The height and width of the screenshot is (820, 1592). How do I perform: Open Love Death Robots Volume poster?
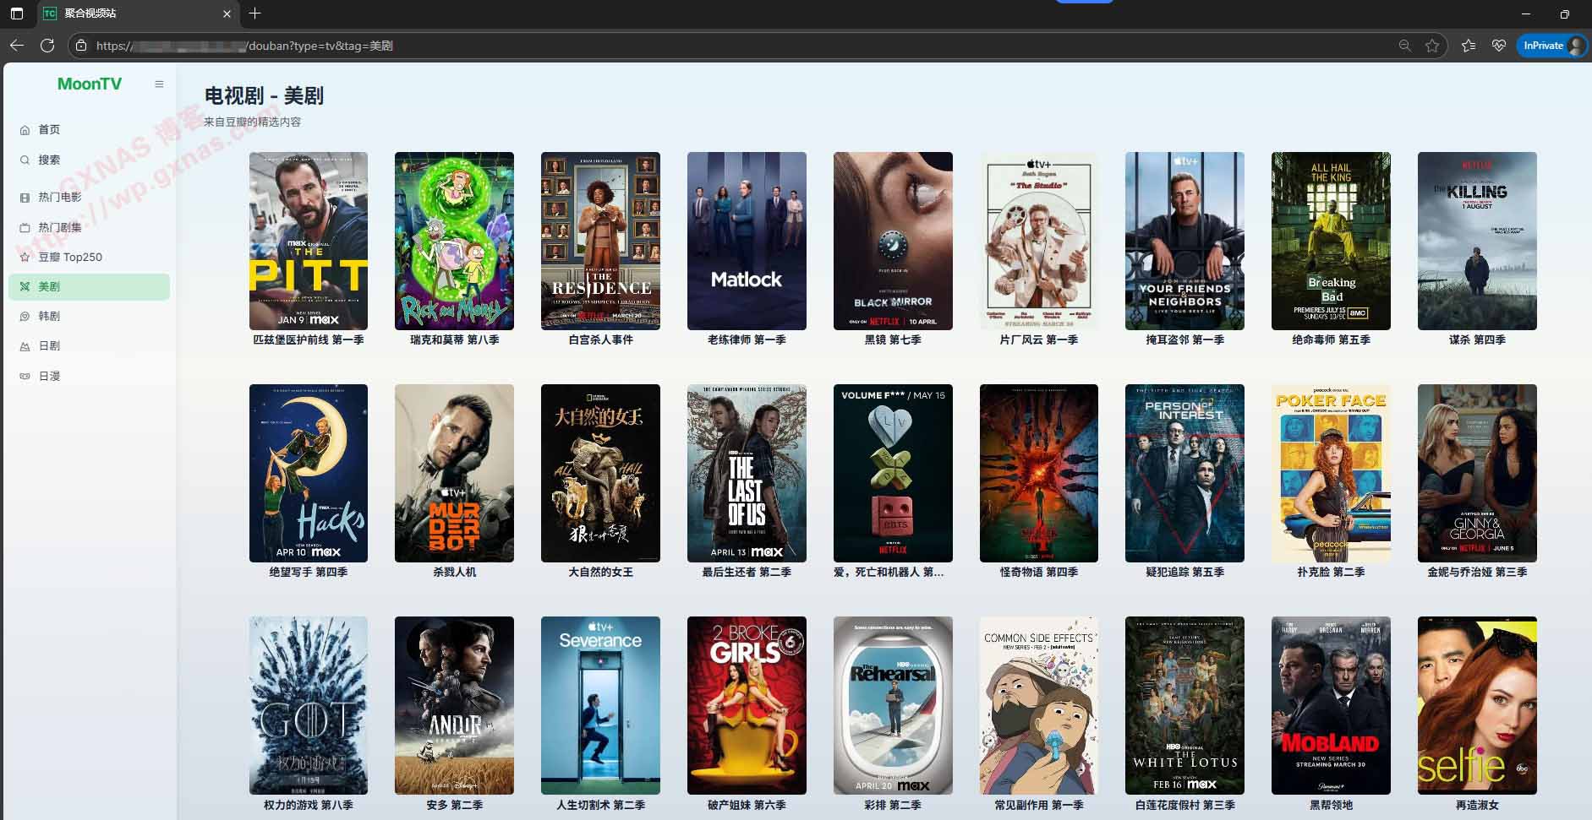893,473
